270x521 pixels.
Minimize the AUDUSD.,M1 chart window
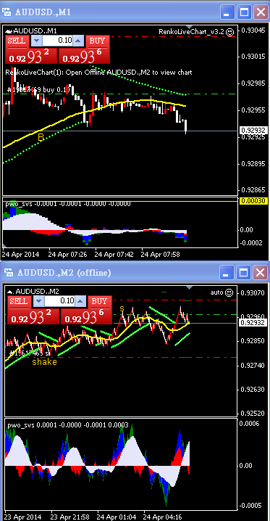[x=227, y=12]
